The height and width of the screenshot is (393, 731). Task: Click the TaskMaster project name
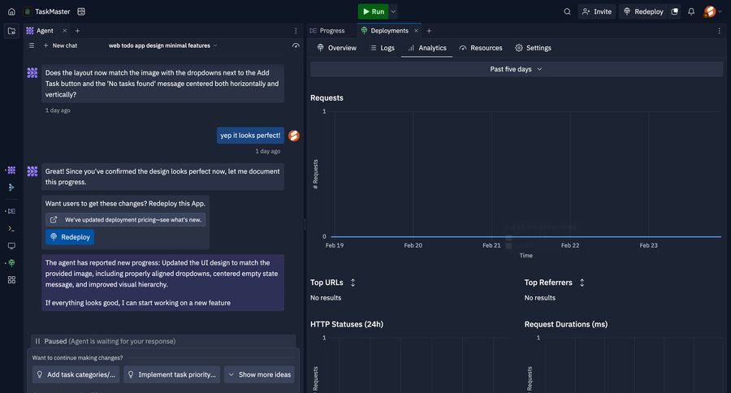(52, 11)
